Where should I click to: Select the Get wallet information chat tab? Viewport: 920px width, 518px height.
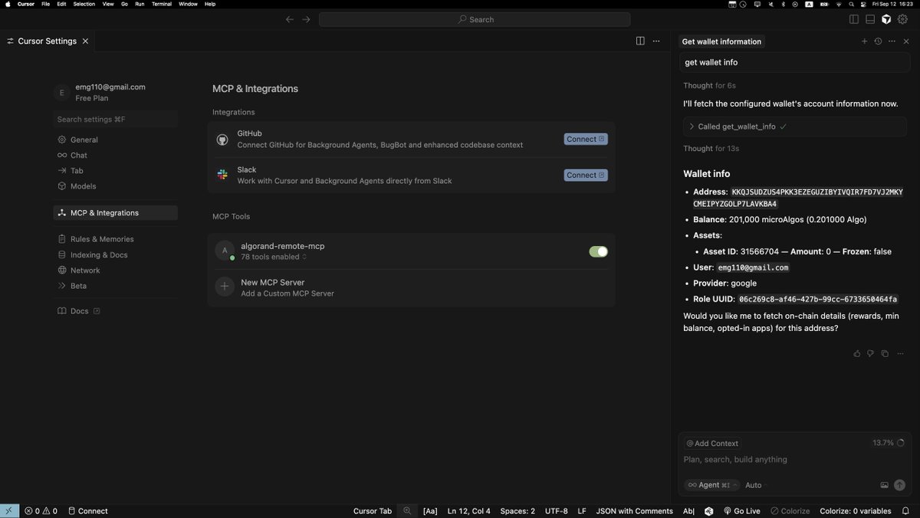click(x=721, y=41)
